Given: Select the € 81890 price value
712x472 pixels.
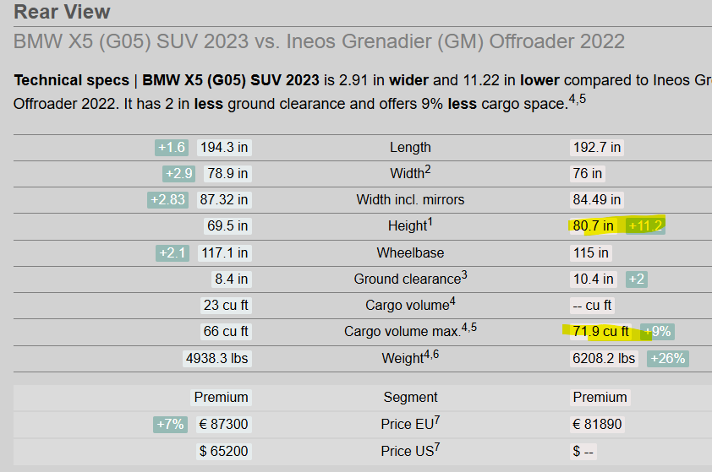Looking at the screenshot, I should click(598, 424).
